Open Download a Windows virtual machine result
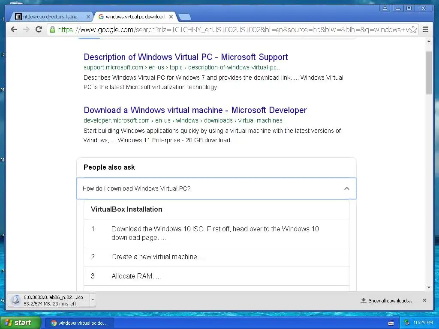The width and height of the screenshot is (439, 329). coord(195,110)
